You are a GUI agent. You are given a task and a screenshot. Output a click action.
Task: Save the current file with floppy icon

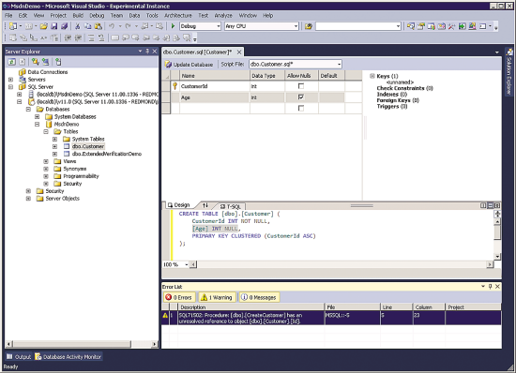[54, 26]
